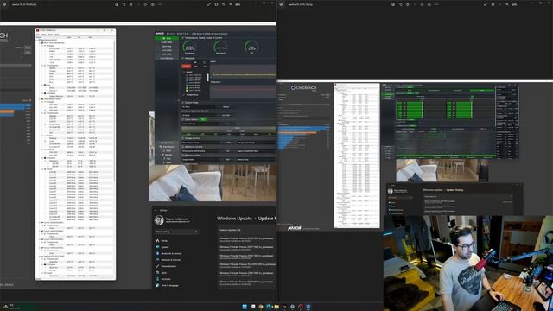Open the View menu in HWMonitor
Viewport: 553px width, 311px height.
(x=44, y=35)
